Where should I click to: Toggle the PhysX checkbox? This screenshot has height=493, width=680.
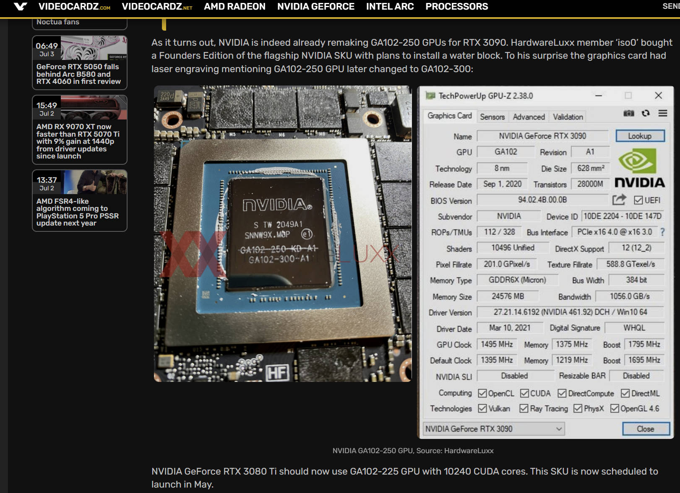(x=578, y=408)
